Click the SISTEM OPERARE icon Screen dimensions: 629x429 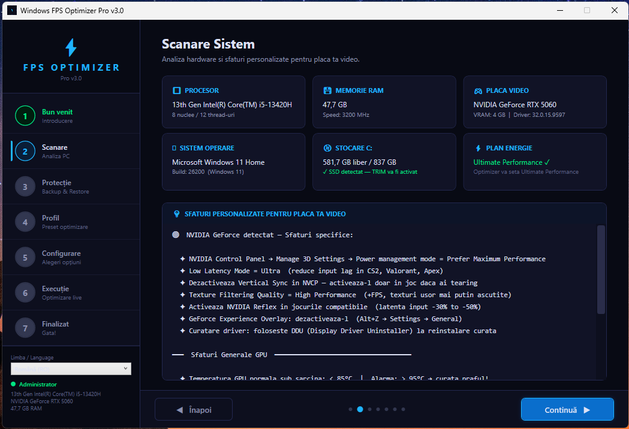click(x=174, y=148)
